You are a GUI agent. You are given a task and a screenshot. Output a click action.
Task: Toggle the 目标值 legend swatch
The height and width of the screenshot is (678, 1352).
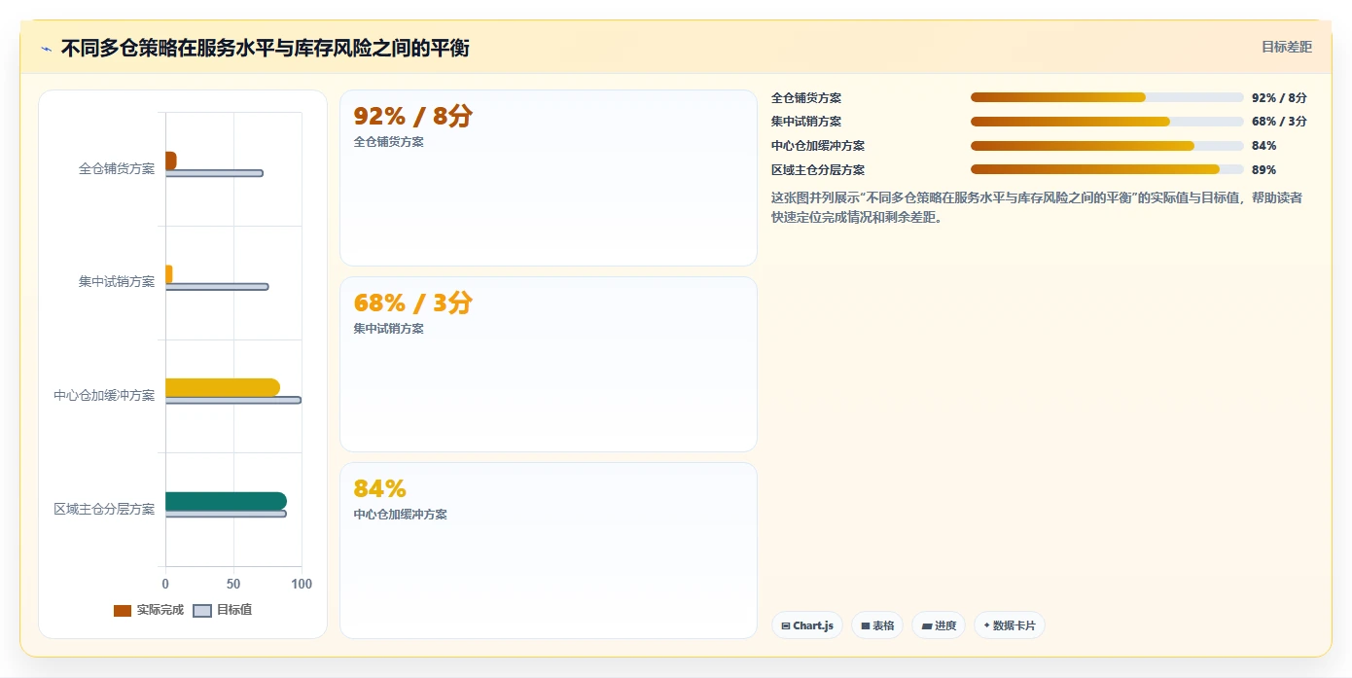(x=202, y=611)
